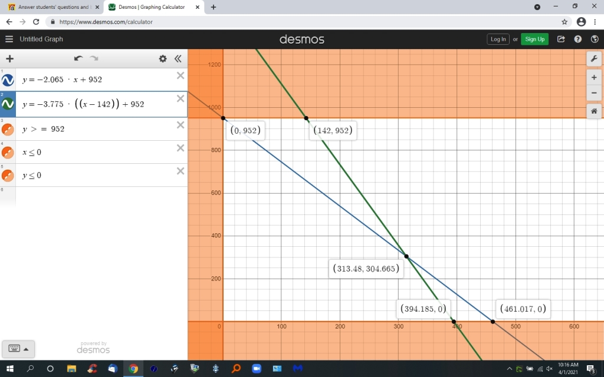Hide the x ≤ 0 inequality
The height and width of the screenshot is (377, 604).
[x=8, y=153]
